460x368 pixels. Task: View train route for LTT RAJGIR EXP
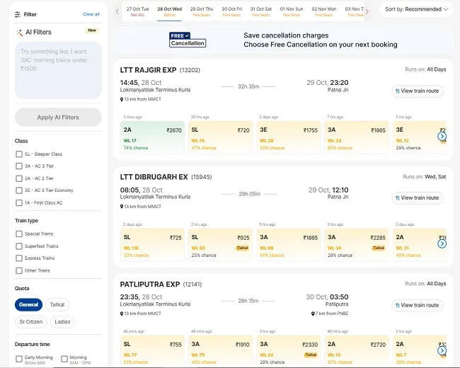point(418,91)
